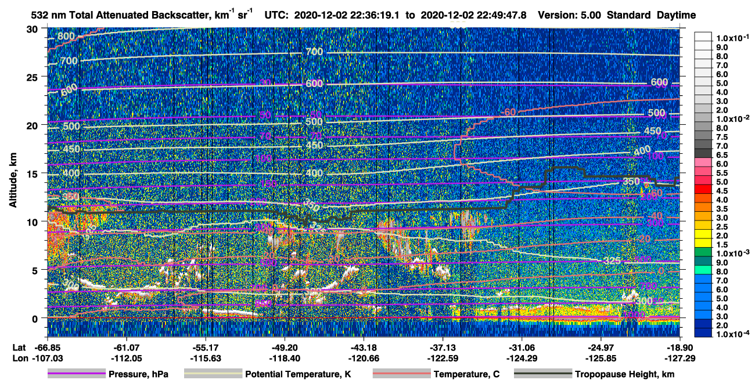Click the latitude value -18.90
755x387 pixels.
680,348
